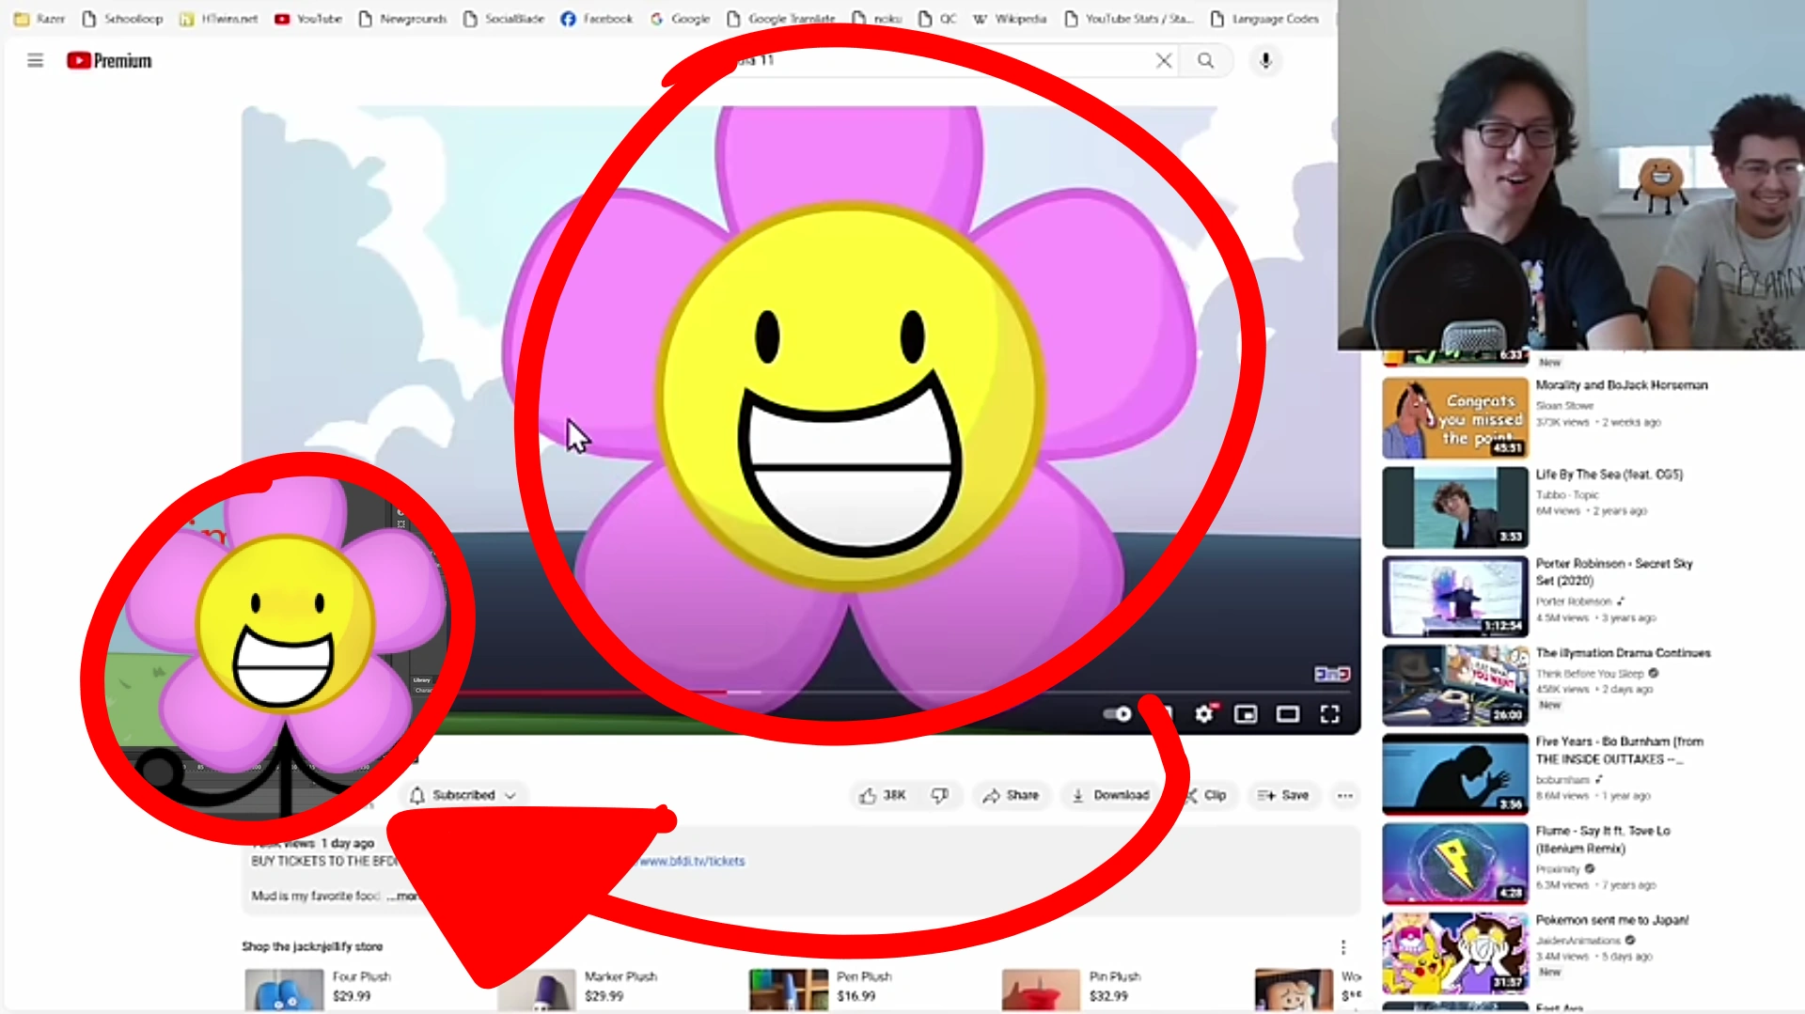
Task: Open the video player settings gear
Action: (1205, 714)
